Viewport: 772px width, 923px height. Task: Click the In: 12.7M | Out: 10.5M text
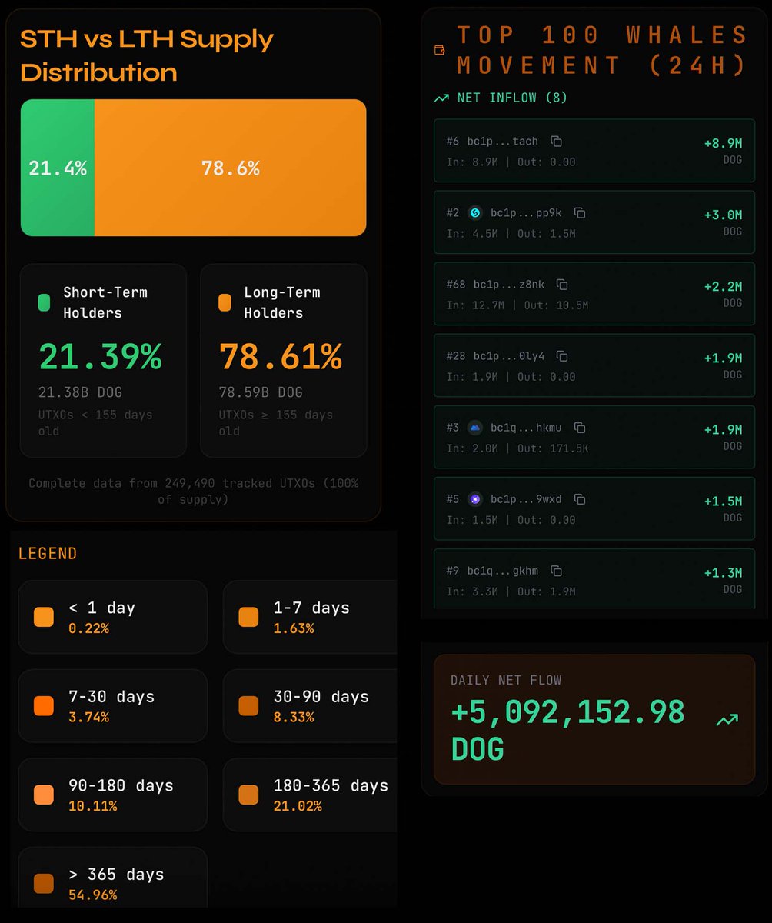517,305
